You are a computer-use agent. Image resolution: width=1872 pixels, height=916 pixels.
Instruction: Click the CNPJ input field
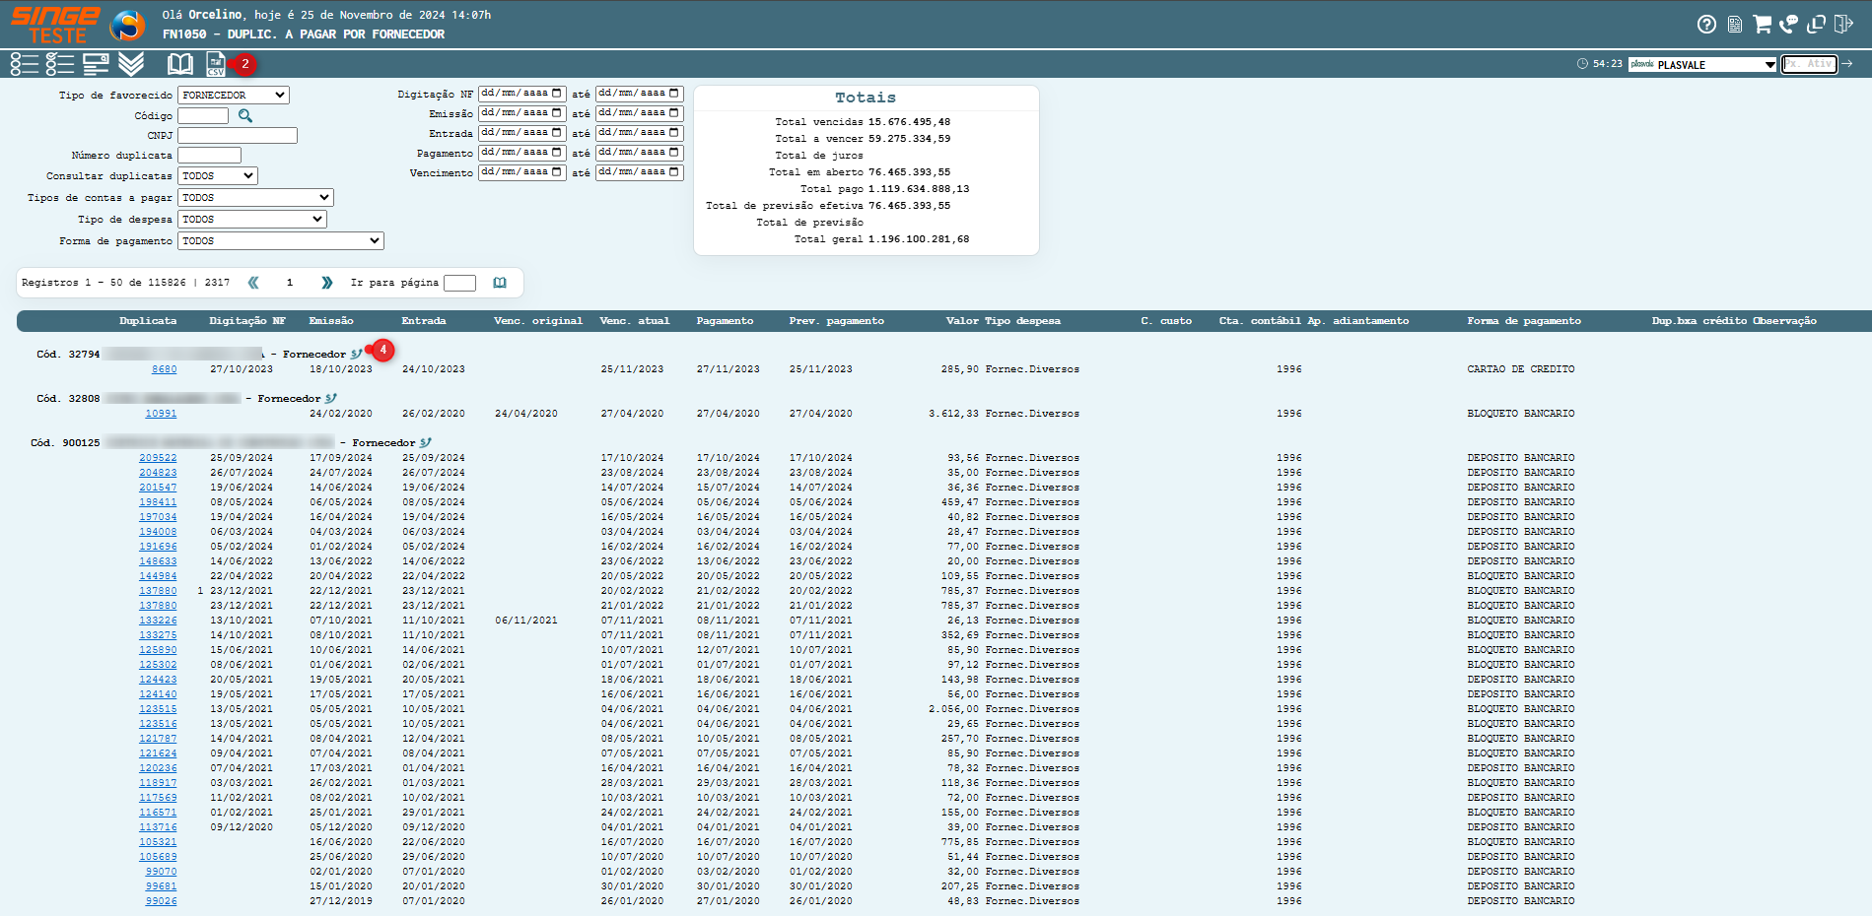coord(238,136)
